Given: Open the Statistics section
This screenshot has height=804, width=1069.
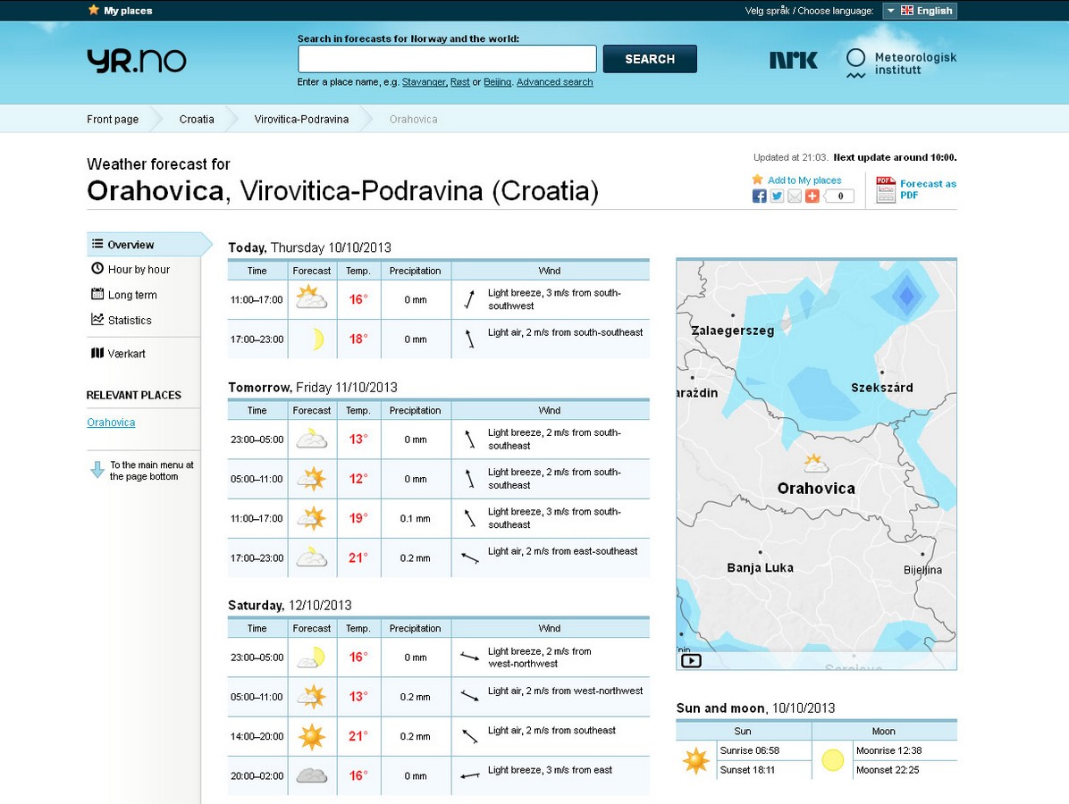Looking at the screenshot, I should point(130,321).
